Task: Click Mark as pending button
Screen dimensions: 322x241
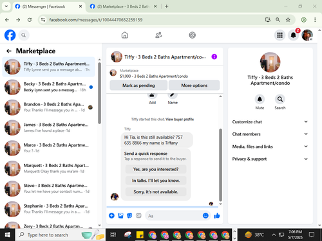Action: pyautogui.click(x=138, y=85)
